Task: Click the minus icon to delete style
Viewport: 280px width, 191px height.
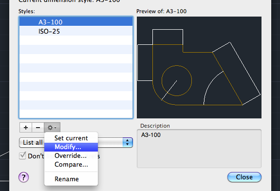Action: pos(38,128)
